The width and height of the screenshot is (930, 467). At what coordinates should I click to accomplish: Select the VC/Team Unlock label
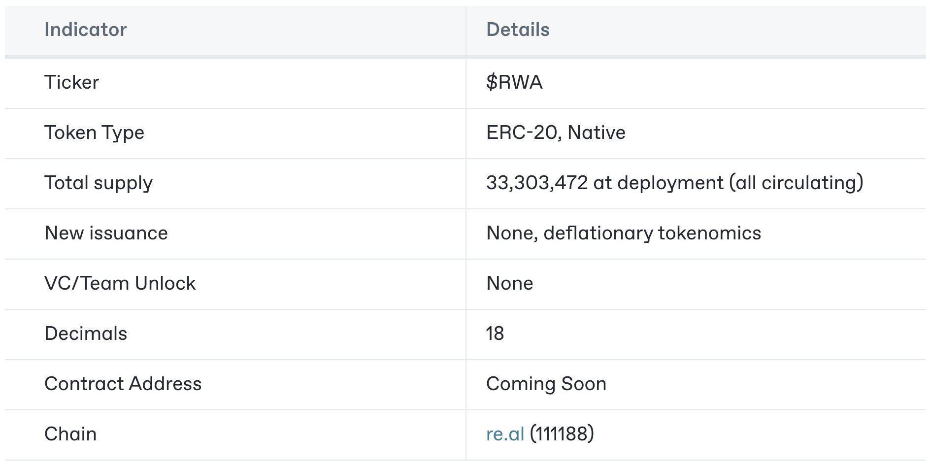[120, 283]
